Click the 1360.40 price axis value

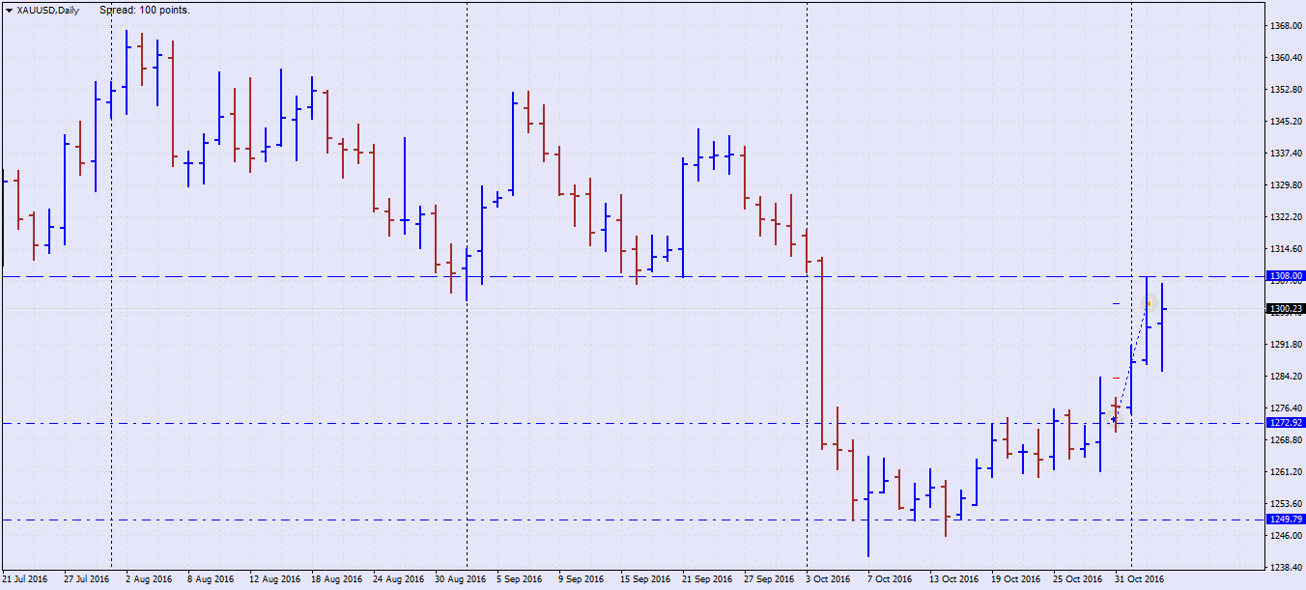(x=1286, y=58)
